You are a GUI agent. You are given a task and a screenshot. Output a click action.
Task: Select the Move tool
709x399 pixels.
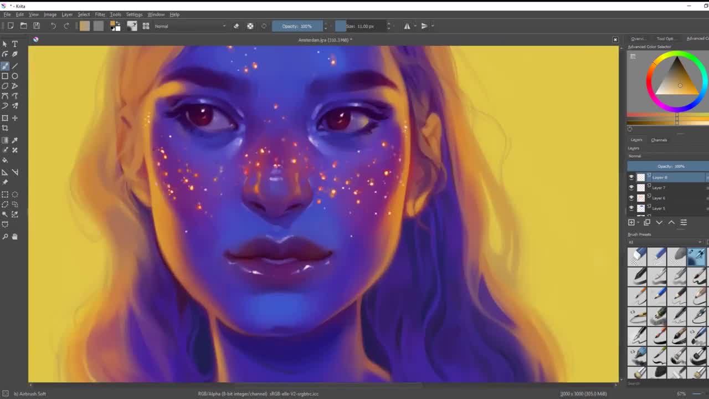pyautogui.click(x=15, y=118)
